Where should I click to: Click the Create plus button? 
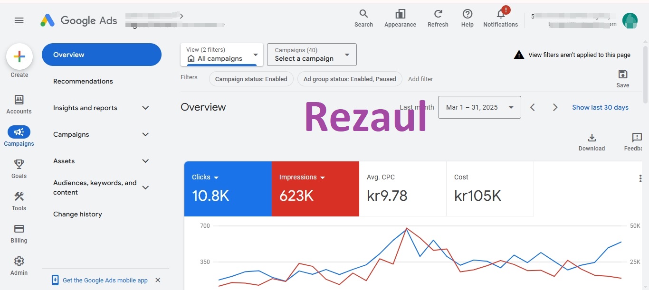(19, 57)
